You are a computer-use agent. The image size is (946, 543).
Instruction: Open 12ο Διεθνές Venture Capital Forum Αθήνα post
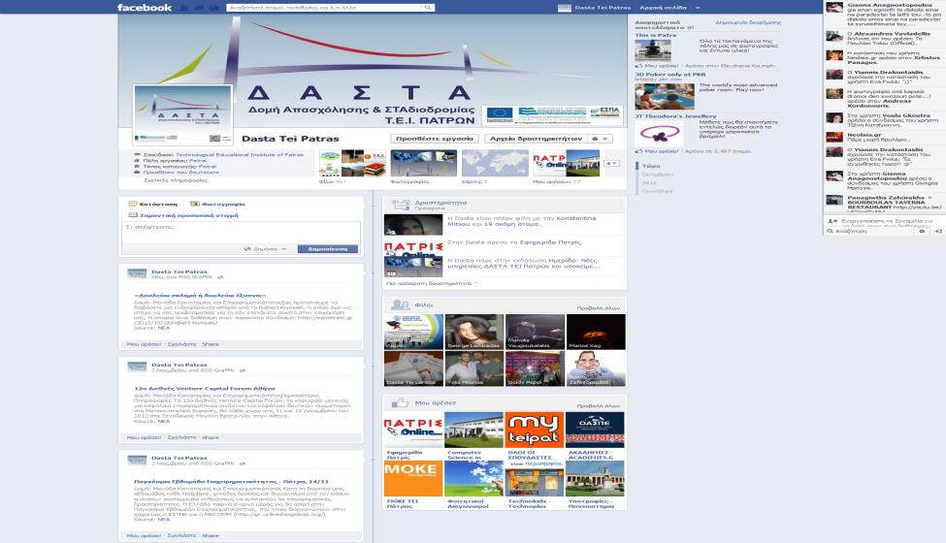[x=205, y=389]
